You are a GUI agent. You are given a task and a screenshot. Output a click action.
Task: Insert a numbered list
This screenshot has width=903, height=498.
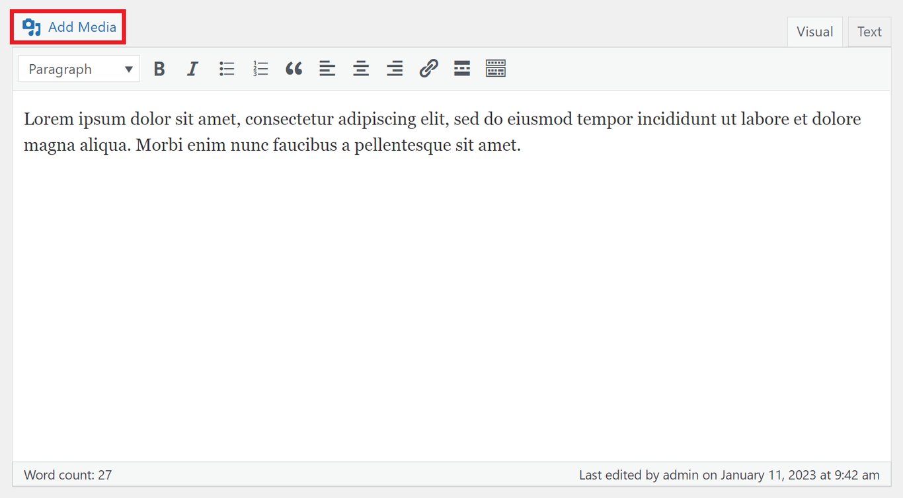point(260,68)
